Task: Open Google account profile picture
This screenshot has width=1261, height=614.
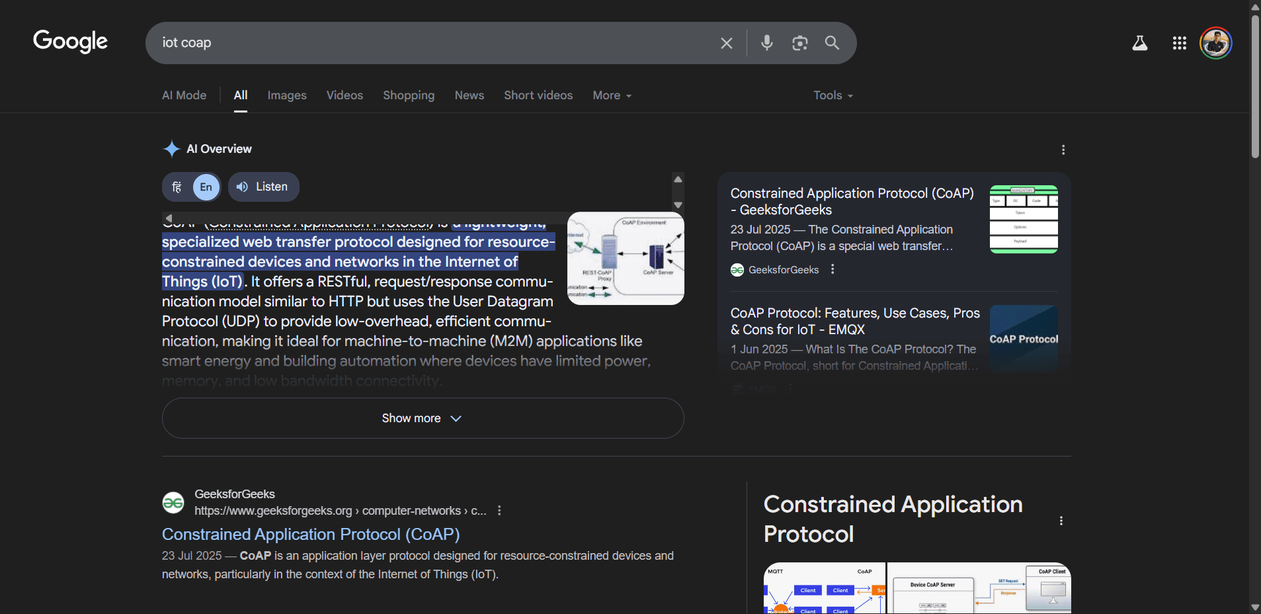Action: tap(1215, 43)
